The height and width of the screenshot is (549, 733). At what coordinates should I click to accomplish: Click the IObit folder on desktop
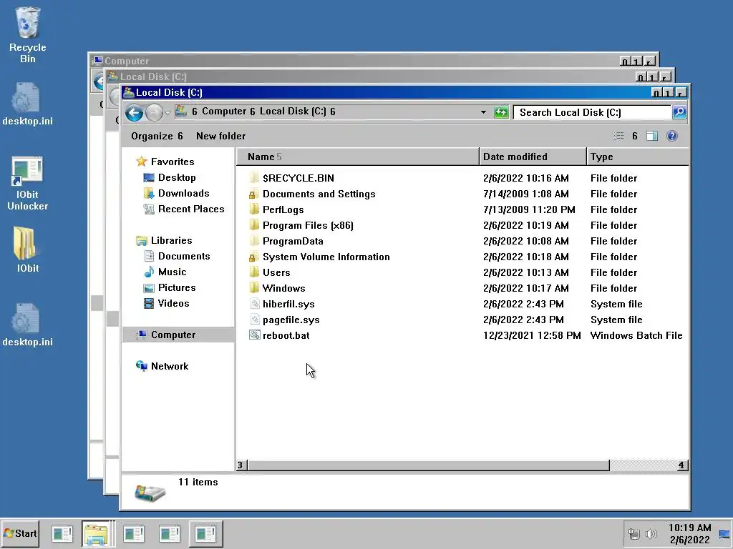(x=28, y=249)
